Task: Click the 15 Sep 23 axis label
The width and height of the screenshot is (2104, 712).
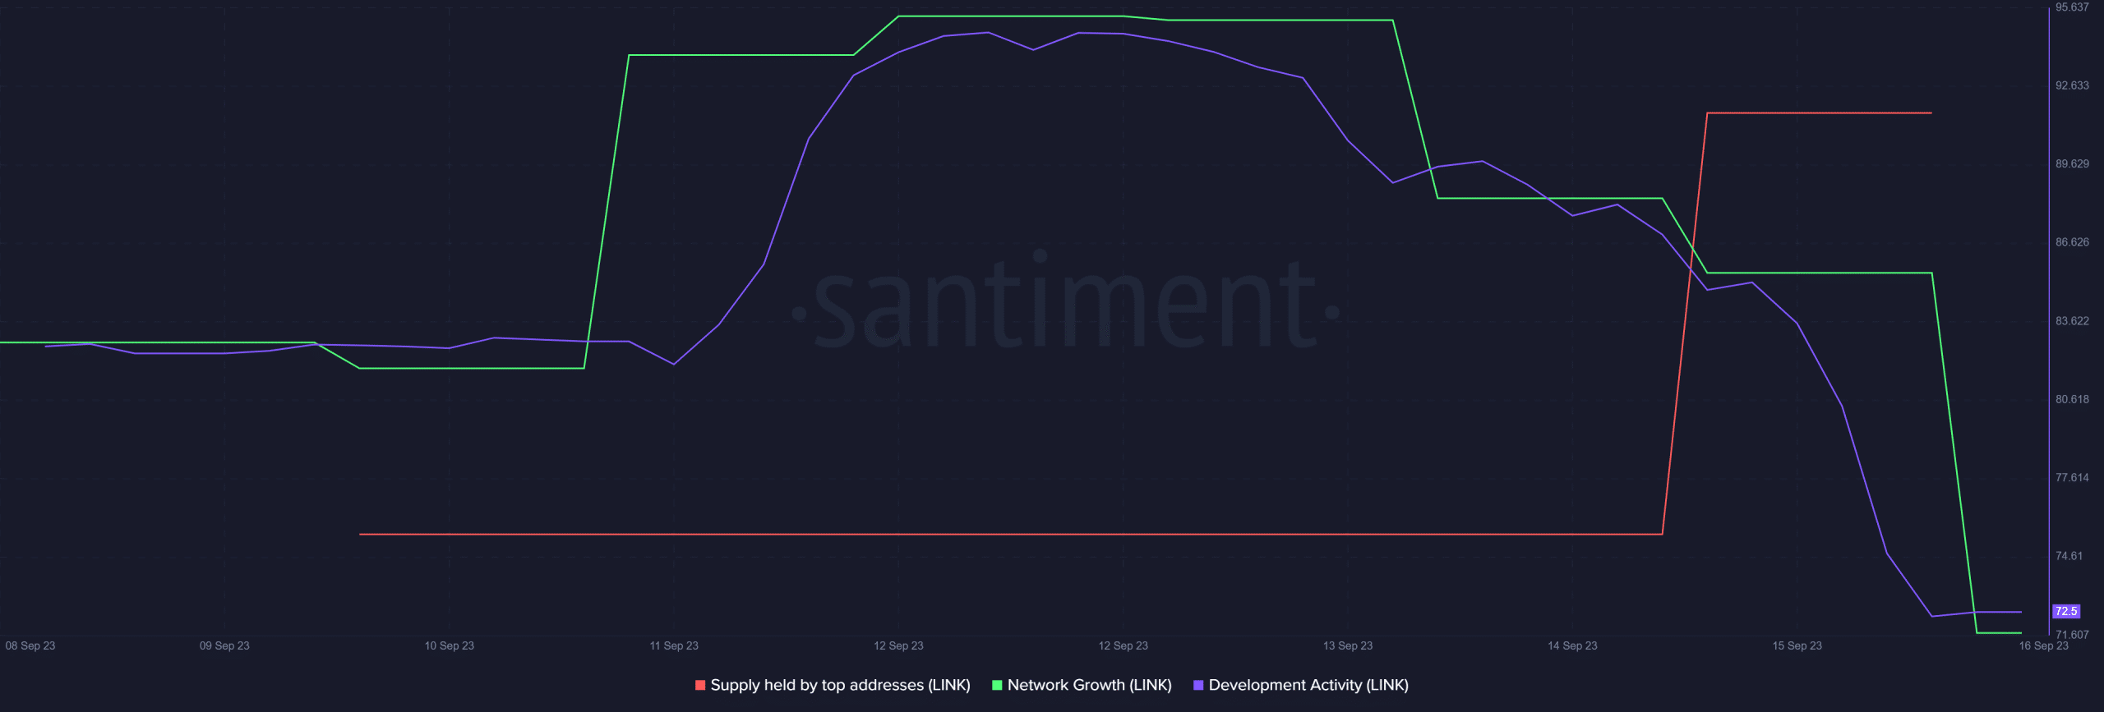Action: click(1797, 645)
